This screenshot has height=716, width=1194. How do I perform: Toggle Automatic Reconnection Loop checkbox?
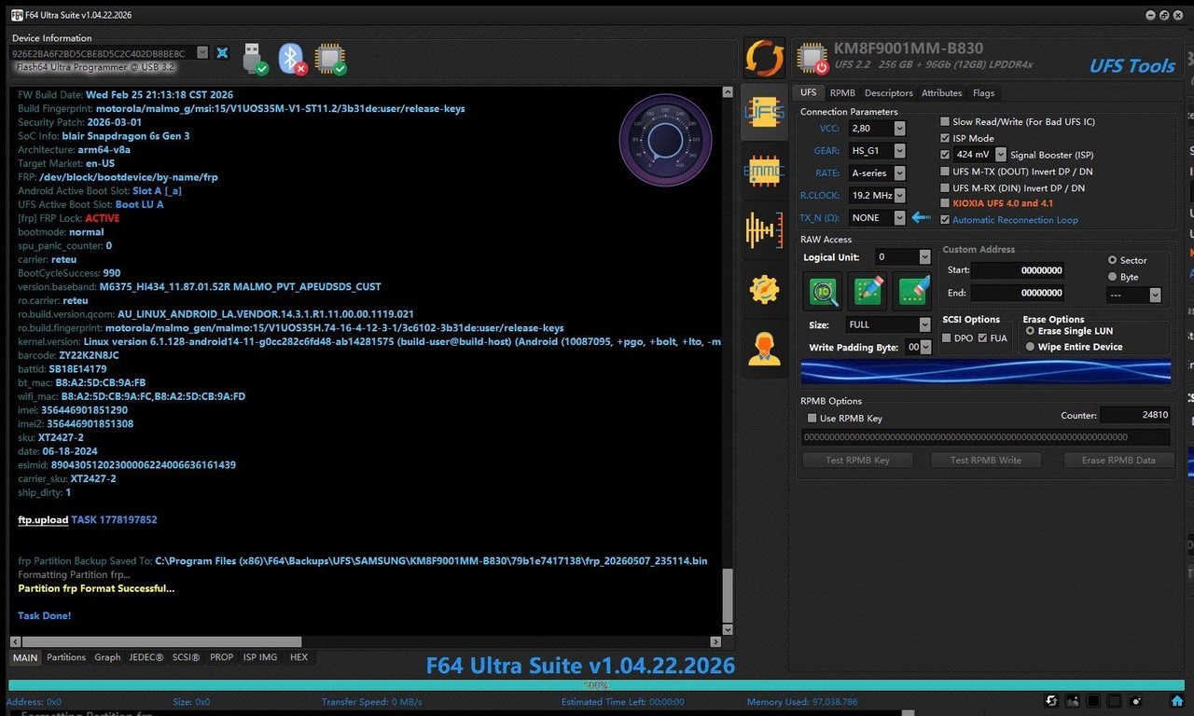(x=945, y=220)
